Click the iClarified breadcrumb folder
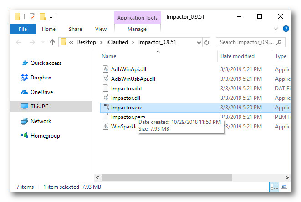 click(117, 42)
